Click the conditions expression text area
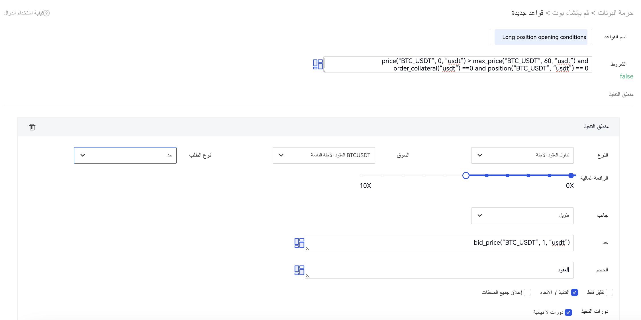Image resolution: width=641 pixels, height=320 pixels. pyautogui.click(x=458, y=65)
